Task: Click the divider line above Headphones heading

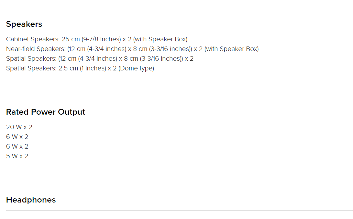Action: [x=180, y=178]
